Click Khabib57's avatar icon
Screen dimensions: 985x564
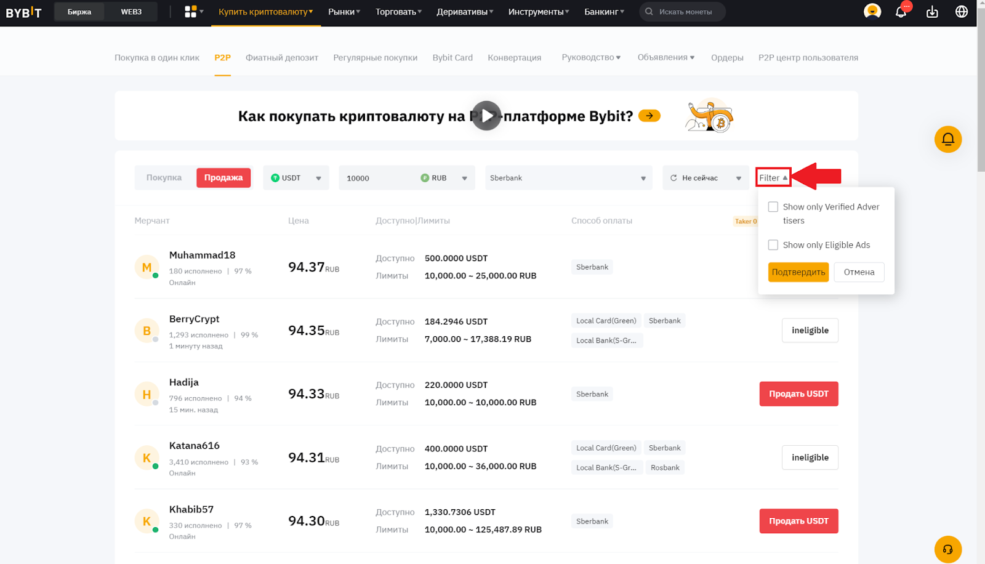(x=147, y=521)
